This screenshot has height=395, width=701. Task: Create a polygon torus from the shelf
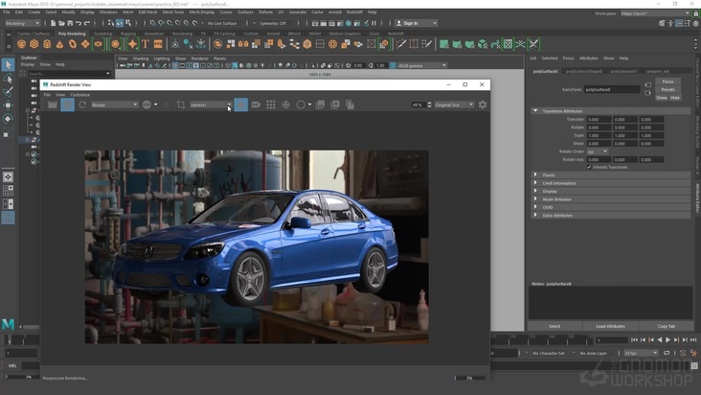click(x=73, y=44)
